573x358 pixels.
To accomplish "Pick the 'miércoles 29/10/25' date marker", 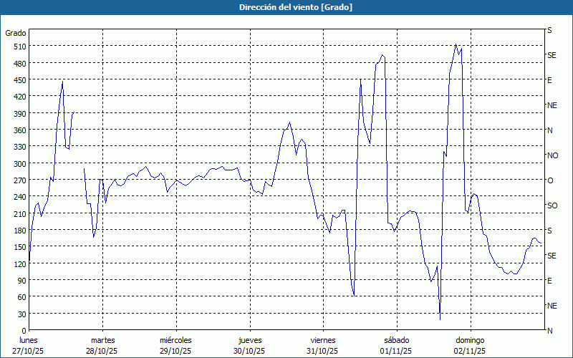I will point(175,345).
